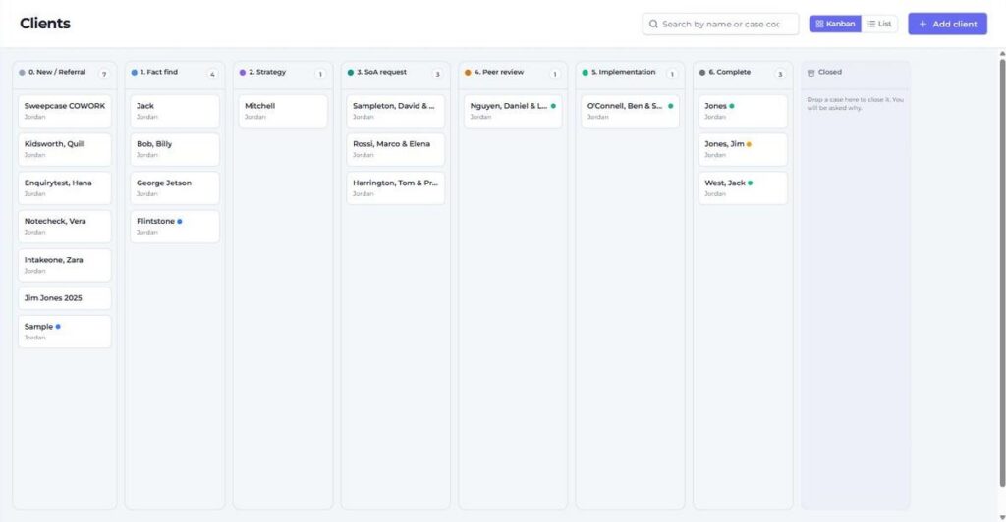Open the Sweepcase COWORK card
The width and height of the screenshot is (1006, 522).
(65, 111)
